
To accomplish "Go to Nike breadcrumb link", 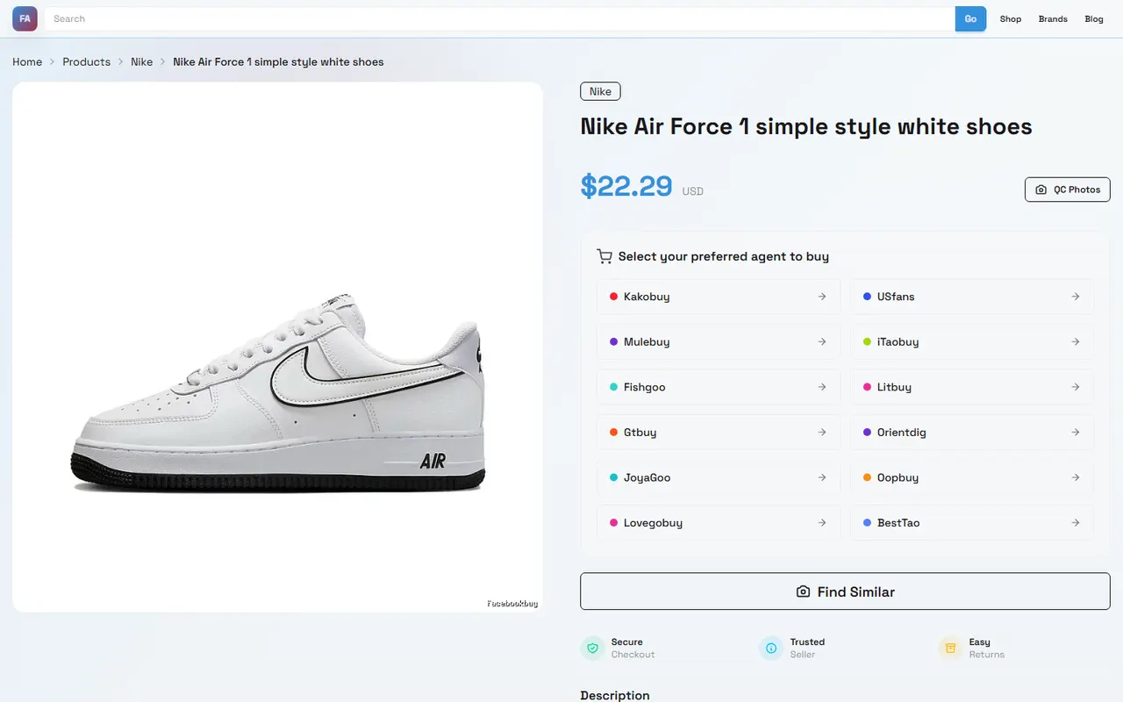I will tap(142, 61).
